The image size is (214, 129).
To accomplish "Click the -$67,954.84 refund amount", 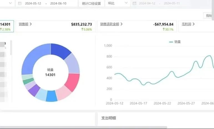I will click(163, 24).
